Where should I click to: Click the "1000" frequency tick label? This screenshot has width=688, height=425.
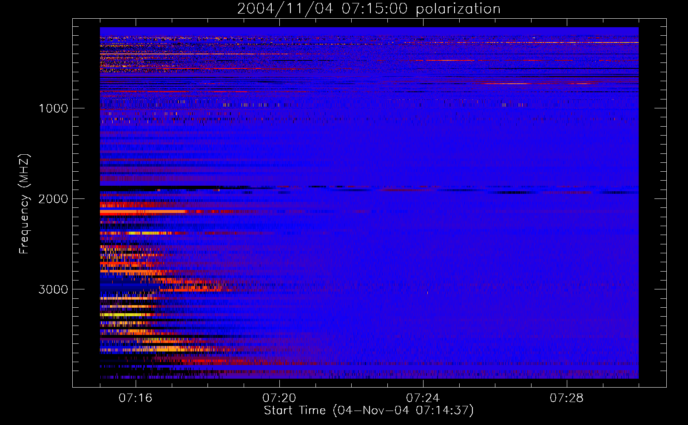53,108
